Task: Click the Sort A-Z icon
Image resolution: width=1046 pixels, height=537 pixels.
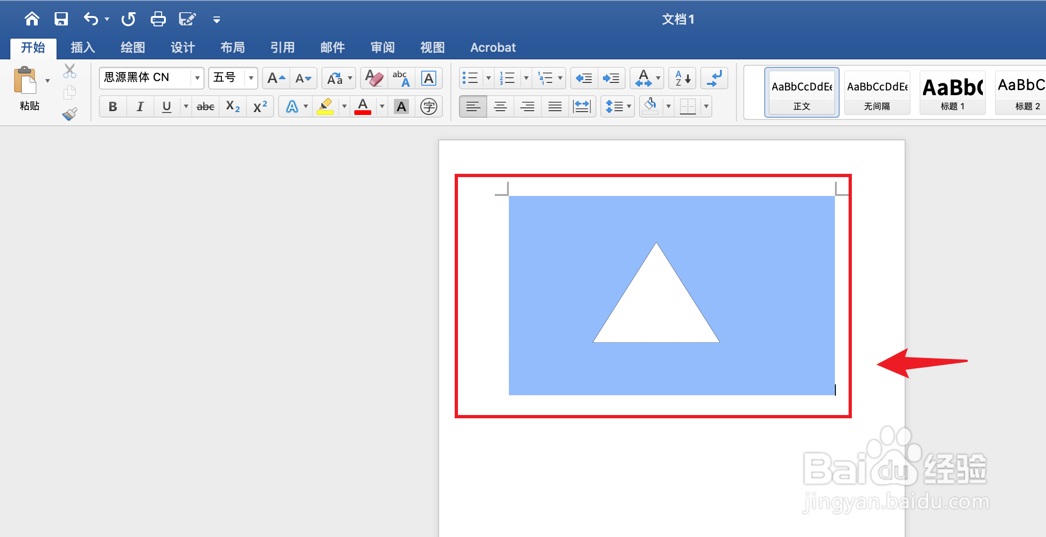Action: pyautogui.click(x=682, y=78)
